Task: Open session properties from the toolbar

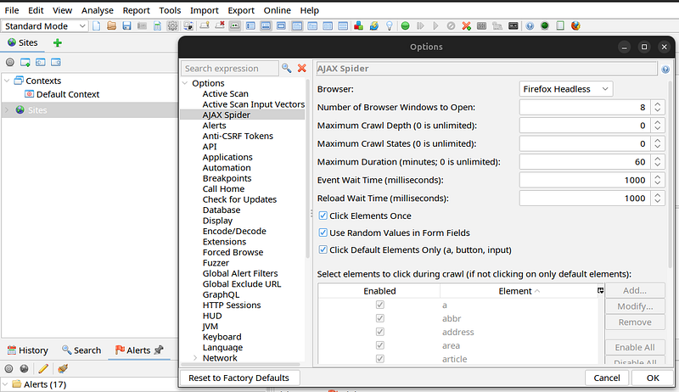Action: pyautogui.click(x=157, y=26)
